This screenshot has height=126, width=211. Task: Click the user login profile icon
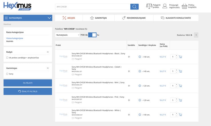click(165, 6)
